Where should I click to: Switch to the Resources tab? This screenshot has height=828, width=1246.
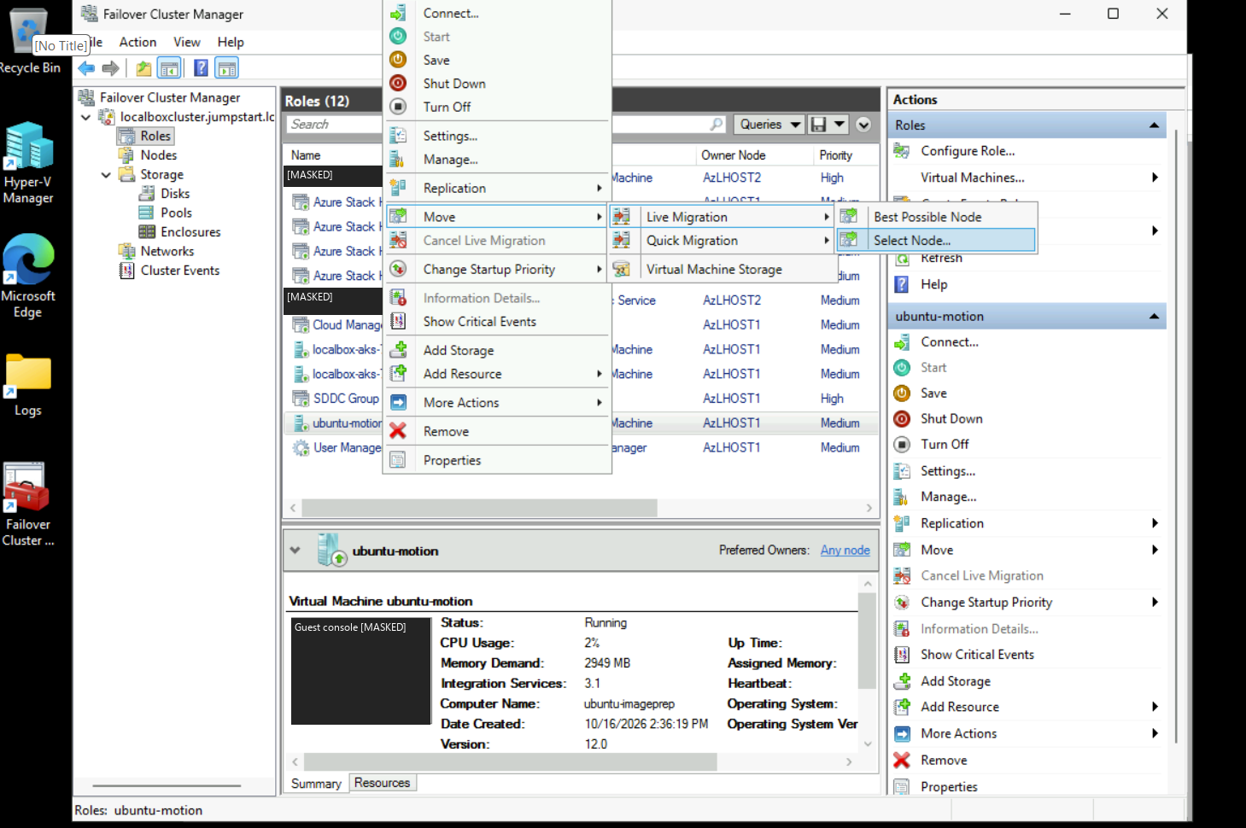tap(382, 783)
